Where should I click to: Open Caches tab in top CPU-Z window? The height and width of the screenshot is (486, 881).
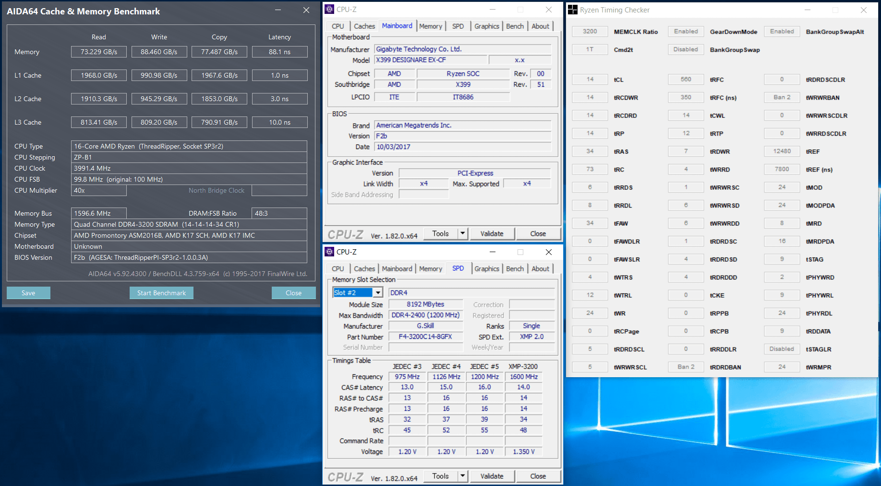(x=364, y=26)
